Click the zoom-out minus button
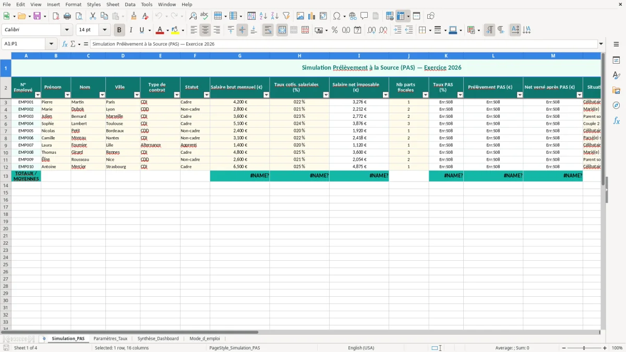Viewport: 626px width, 352px height. click(x=564, y=348)
